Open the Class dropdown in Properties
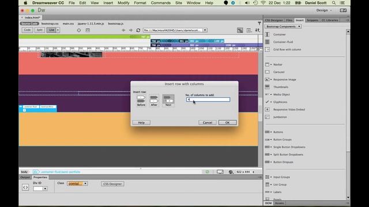This screenshot has width=369, height=207. tap(85, 183)
